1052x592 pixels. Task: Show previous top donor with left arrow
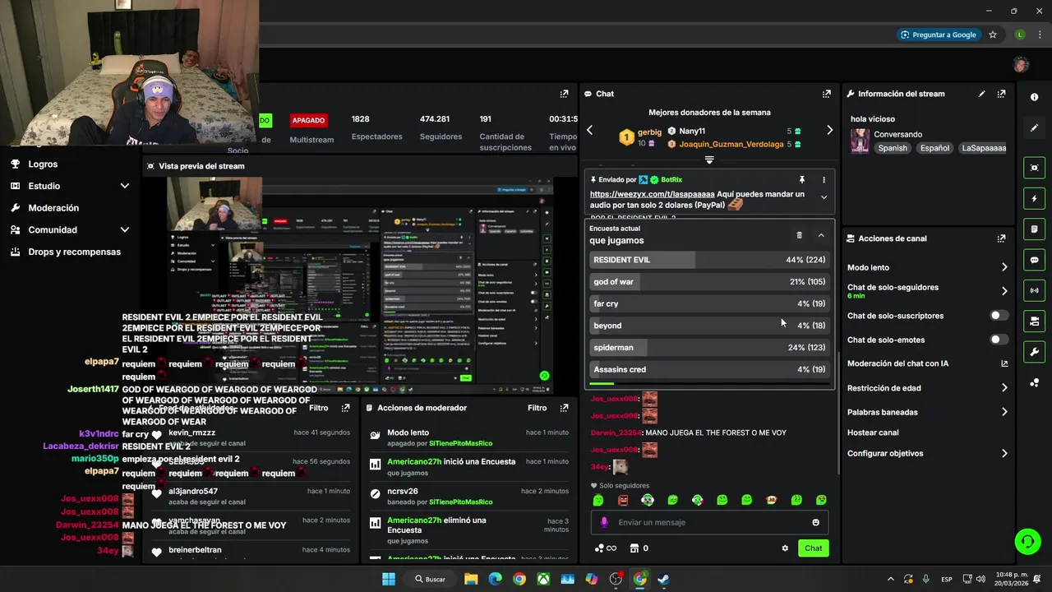pyautogui.click(x=589, y=130)
